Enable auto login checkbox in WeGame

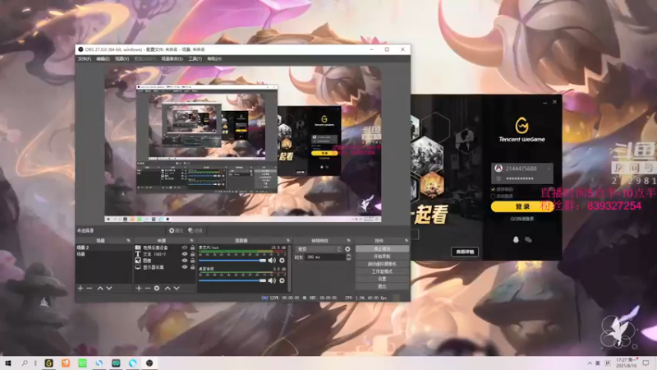494,196
